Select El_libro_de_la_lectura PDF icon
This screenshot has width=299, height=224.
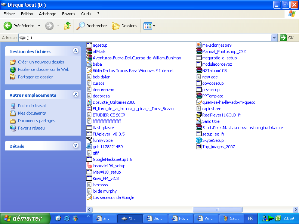(89, 109)
